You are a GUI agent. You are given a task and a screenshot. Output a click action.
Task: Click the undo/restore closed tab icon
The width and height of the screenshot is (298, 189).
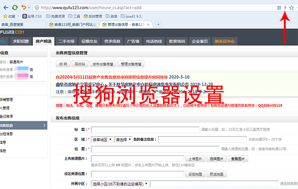24,7
